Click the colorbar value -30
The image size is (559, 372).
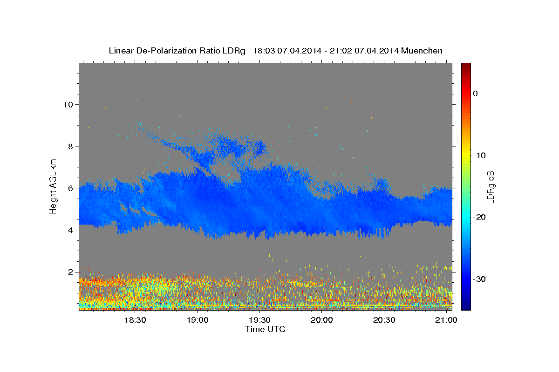(x=480, y=279)
